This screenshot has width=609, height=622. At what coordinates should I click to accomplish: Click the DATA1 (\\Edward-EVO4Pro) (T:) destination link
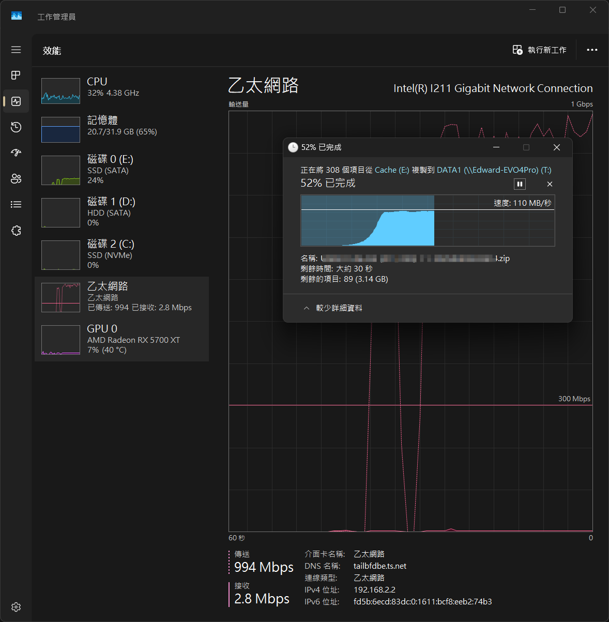494,170
